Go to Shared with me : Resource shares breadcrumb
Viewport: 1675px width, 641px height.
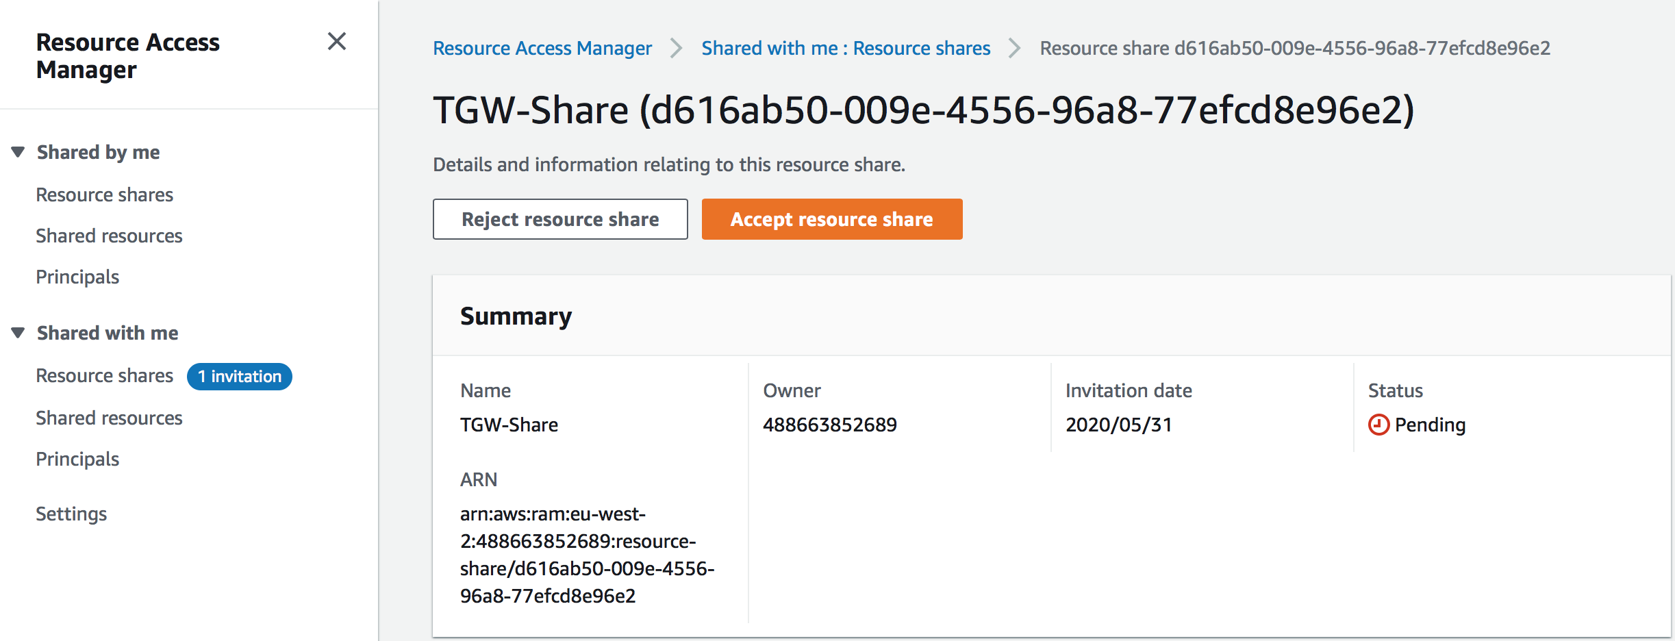846,48
